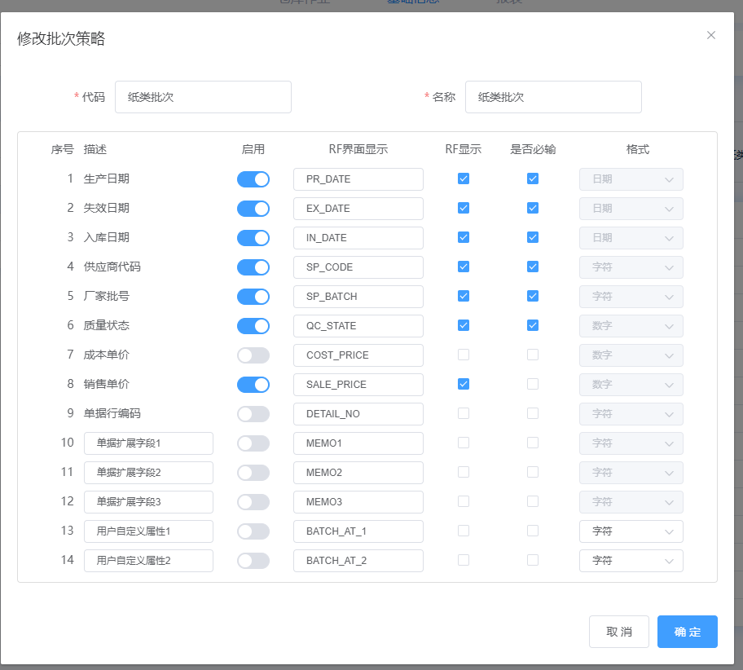Enable the 成本单价 switch

(253, 355)
